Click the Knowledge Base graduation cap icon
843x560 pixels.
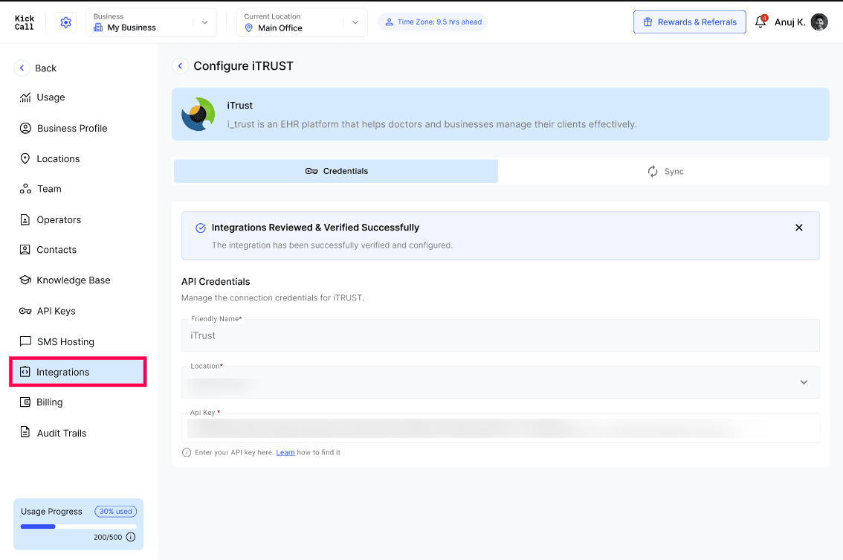[x=25, y=280]
